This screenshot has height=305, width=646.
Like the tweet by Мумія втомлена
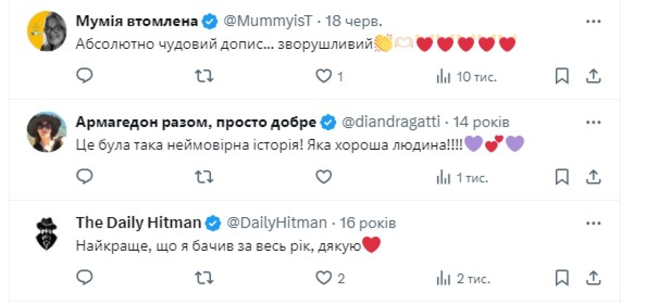click(x=323, y=75)
